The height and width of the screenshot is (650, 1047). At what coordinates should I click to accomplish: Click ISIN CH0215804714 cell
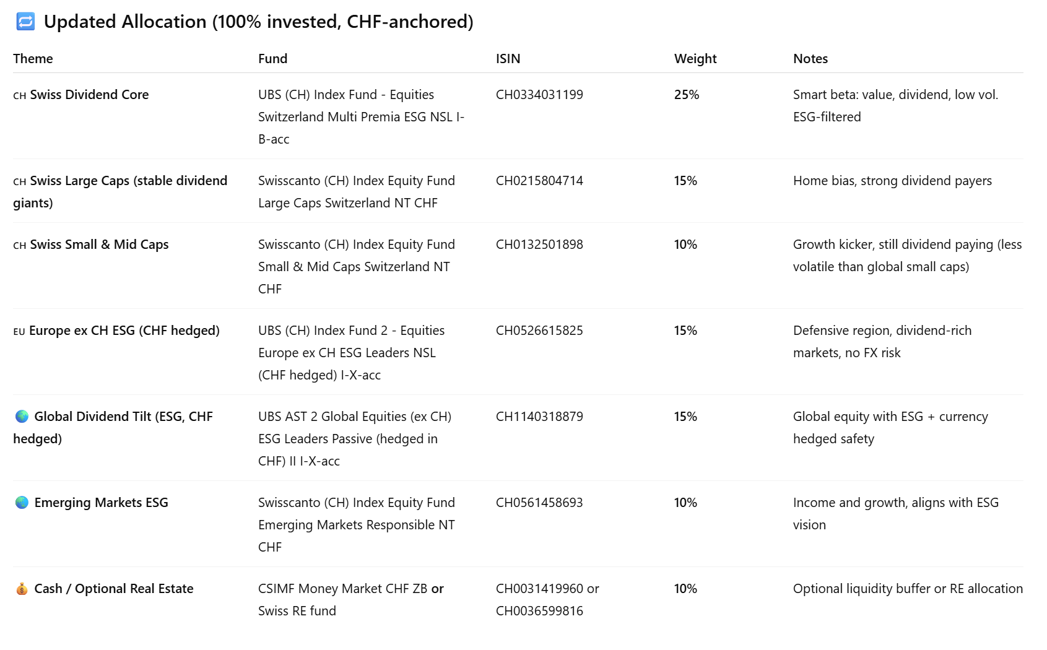(539, 181)
